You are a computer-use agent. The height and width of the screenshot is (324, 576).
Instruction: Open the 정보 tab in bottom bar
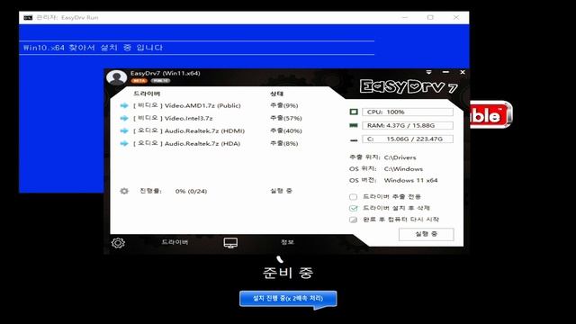click(287, 242)
